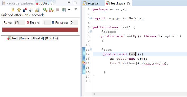The height and width of the screenshot is (97, 187).
Task: Click the red JUnit progress bar
Action: click(40, 30)
